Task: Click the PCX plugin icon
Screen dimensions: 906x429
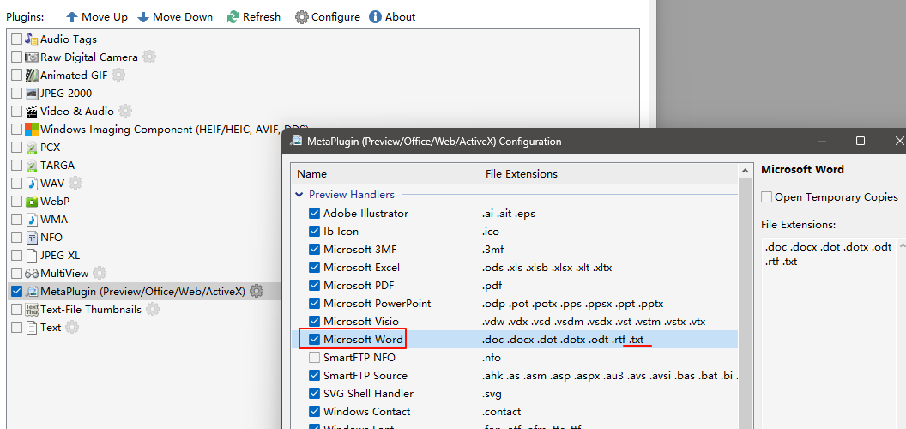Action: coord(32,147)
